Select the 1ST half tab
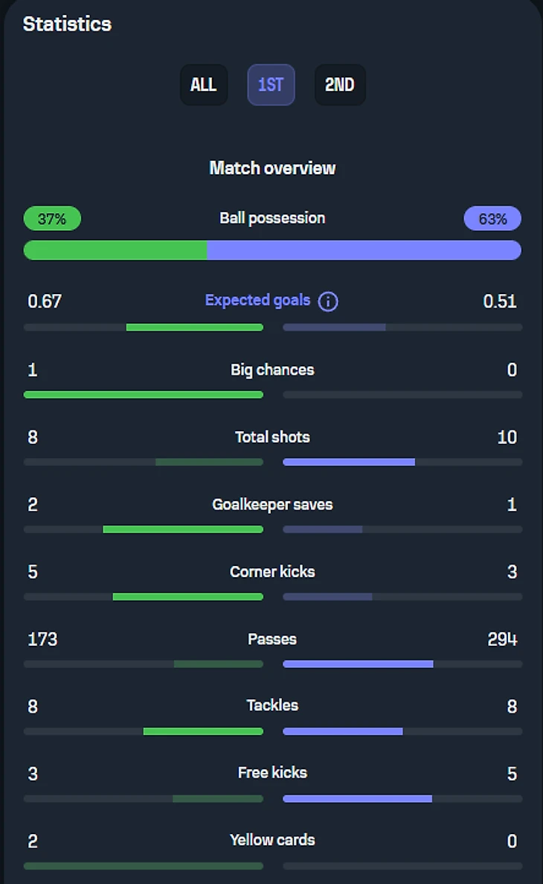Screen dimensions: 543x884 [x=271, y=85]
